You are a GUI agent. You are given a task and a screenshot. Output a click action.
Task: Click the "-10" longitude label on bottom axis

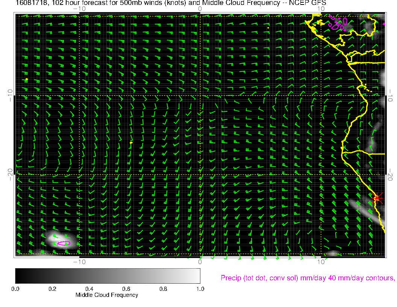79,261
